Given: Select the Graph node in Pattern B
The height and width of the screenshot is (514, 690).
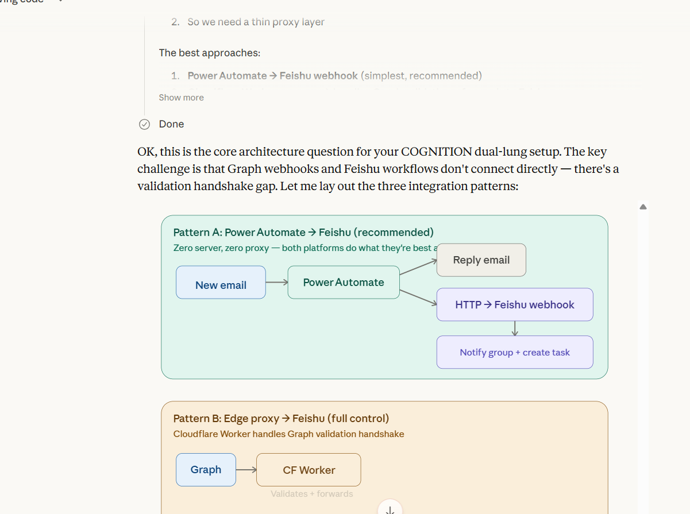Looking at the screenshot, I should 206,470.
